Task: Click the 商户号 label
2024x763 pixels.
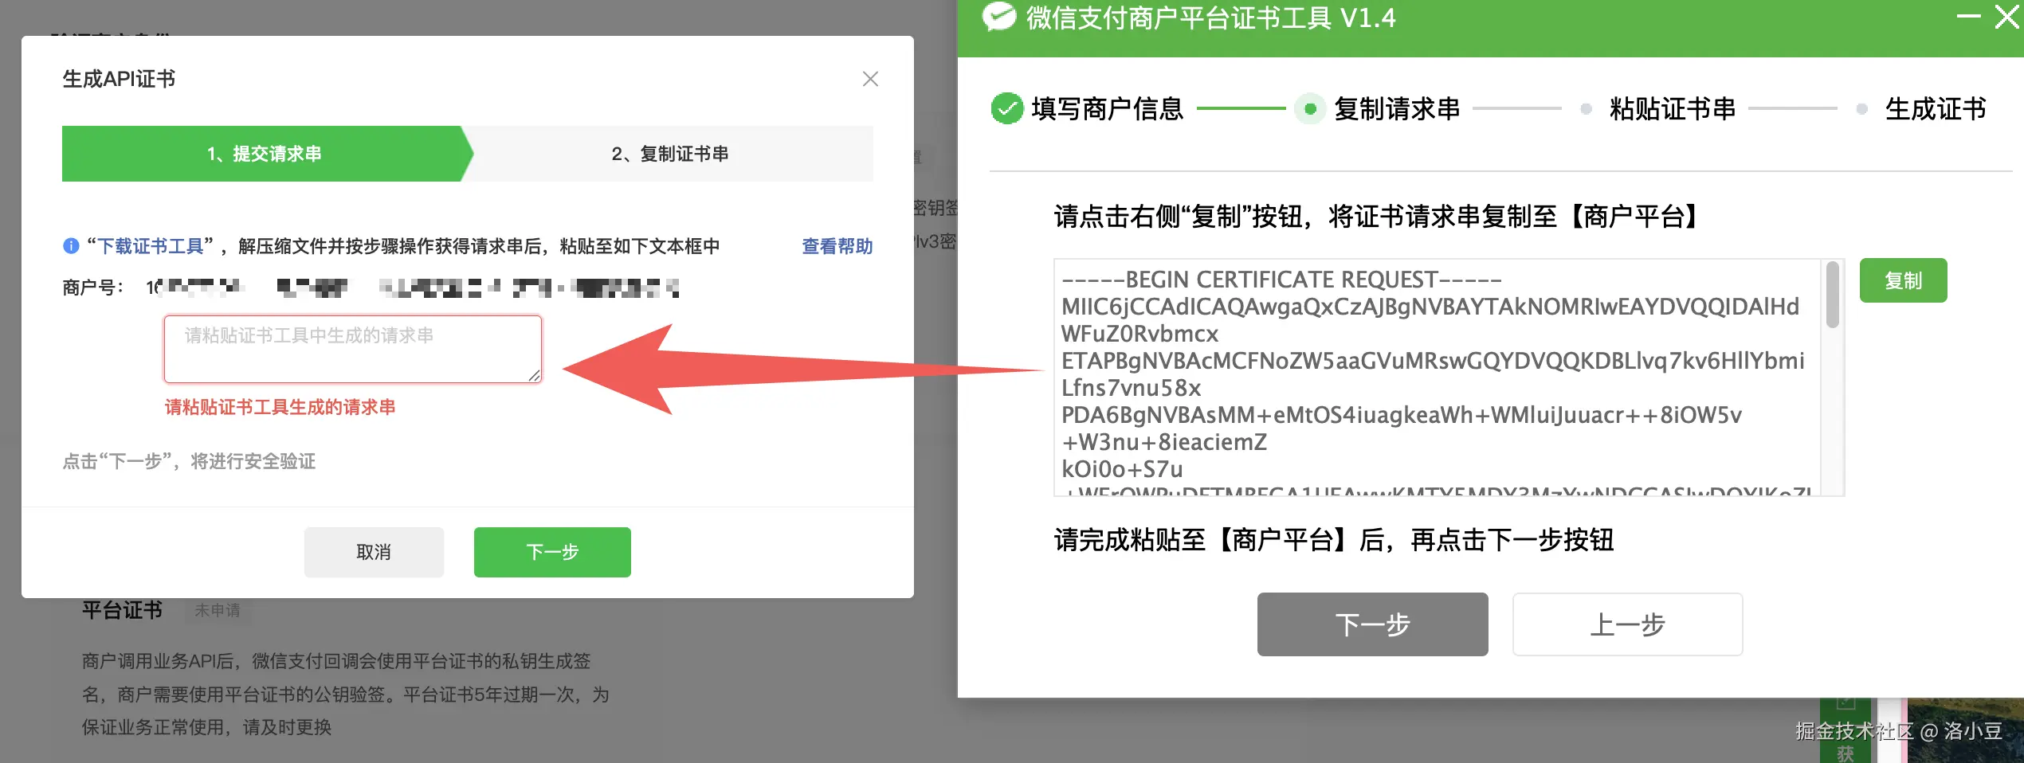Action: pyautogui.click(x=92, y=288)
